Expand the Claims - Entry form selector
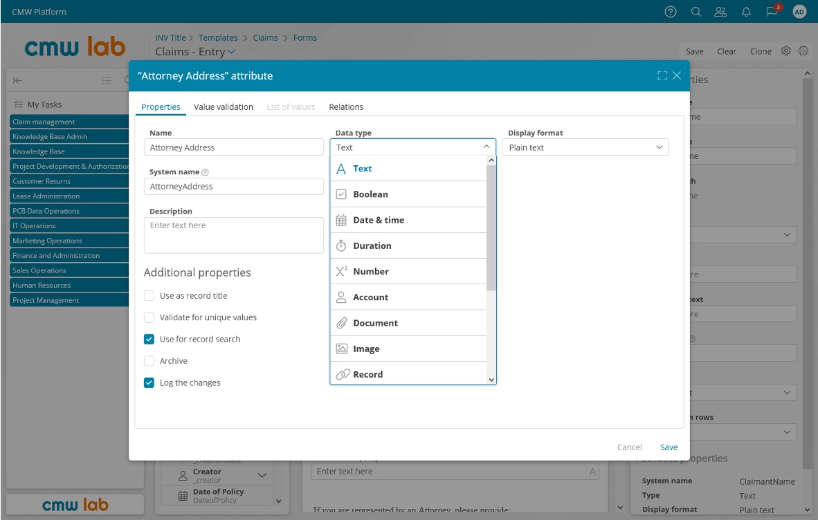Viewport: 818px width, 520px height. pos(232,52)
